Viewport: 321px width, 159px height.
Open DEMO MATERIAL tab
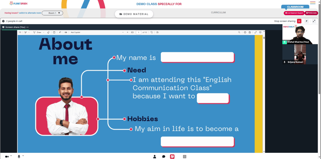pos(134,14)
